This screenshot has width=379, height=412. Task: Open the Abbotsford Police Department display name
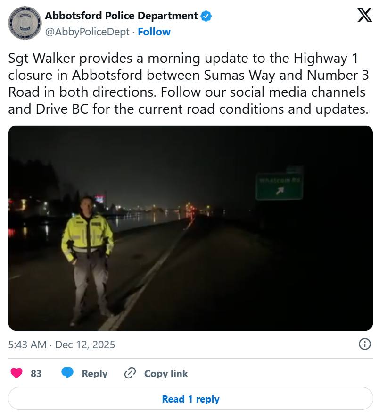click(x=121, y=16)
